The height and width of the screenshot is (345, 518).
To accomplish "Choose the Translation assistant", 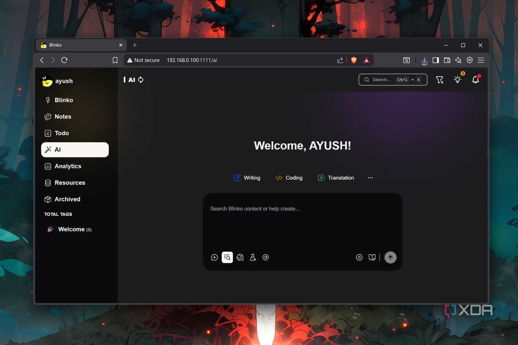I will tap(336, 178).
